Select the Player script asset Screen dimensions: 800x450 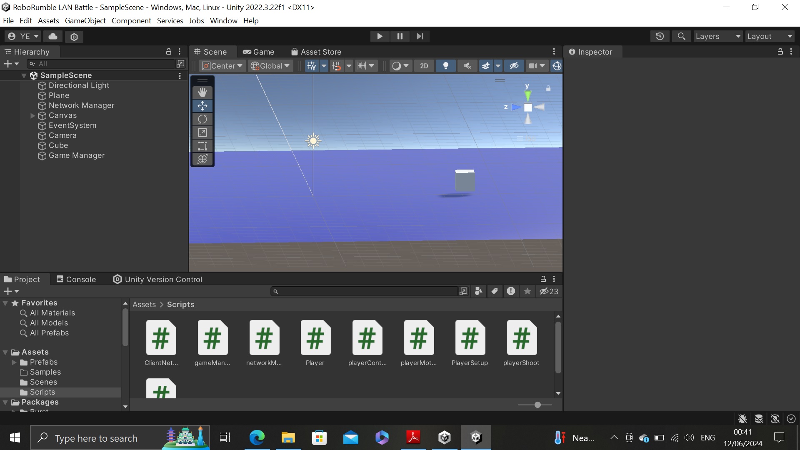point(315,343)
